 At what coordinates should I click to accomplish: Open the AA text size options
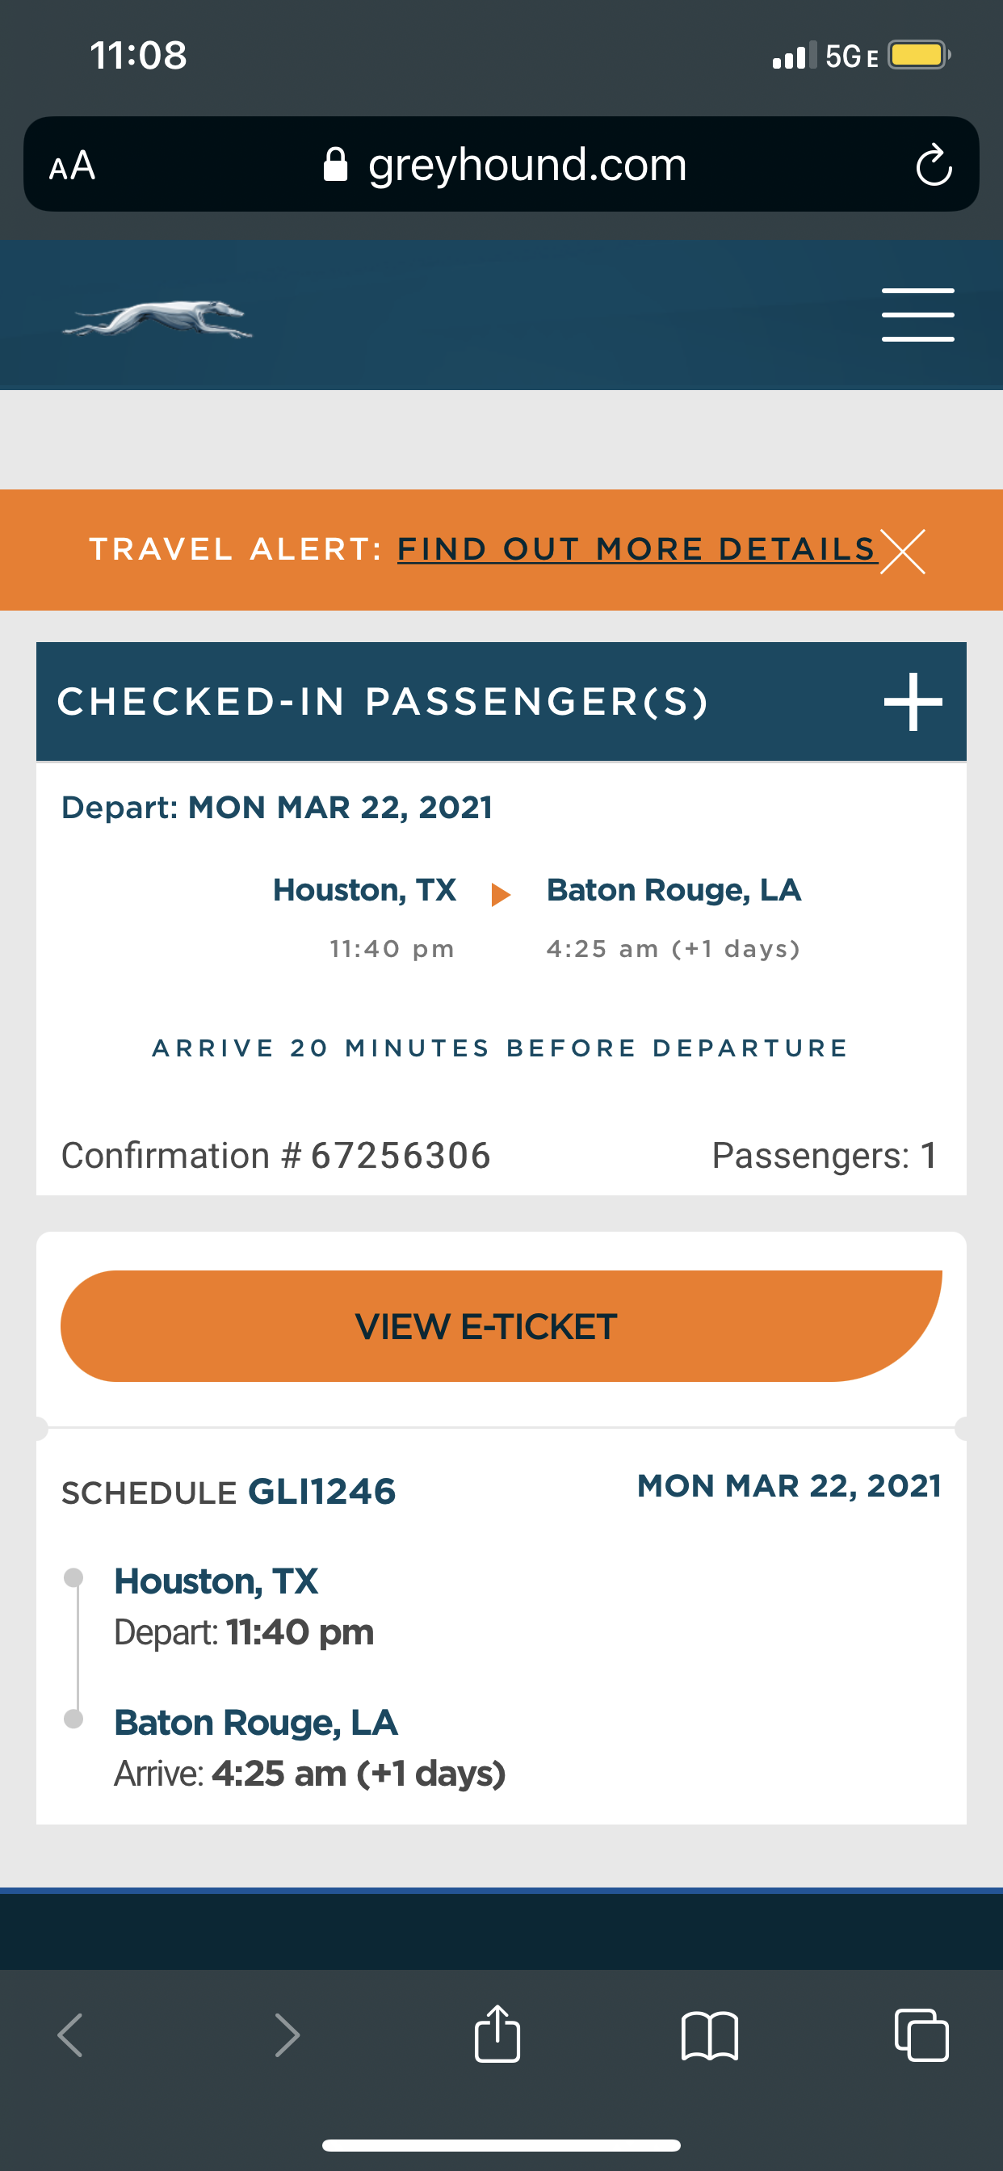point(73,166)
